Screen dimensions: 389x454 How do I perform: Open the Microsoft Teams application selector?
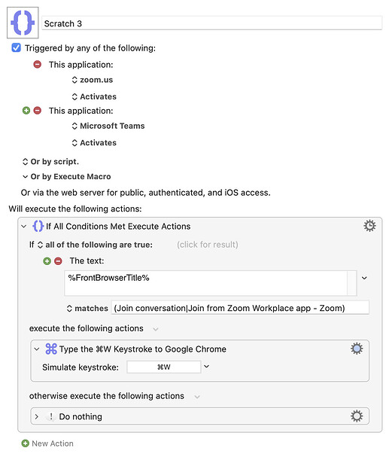click(108, 126)
